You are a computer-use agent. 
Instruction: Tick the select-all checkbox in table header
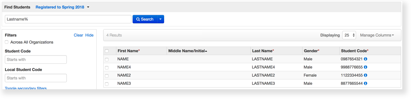click(x=107, y=51)
